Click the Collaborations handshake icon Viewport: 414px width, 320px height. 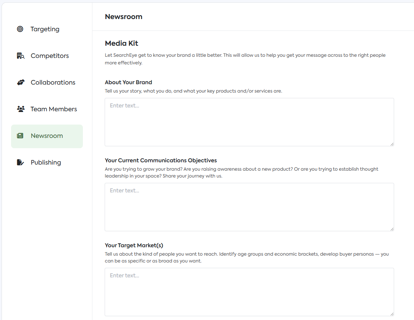pyautogui.click(x=21, y=82)
